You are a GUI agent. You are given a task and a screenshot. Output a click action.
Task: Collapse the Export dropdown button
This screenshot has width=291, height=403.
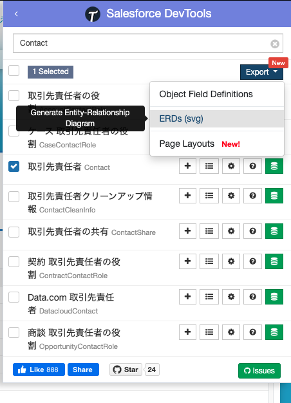261,72
